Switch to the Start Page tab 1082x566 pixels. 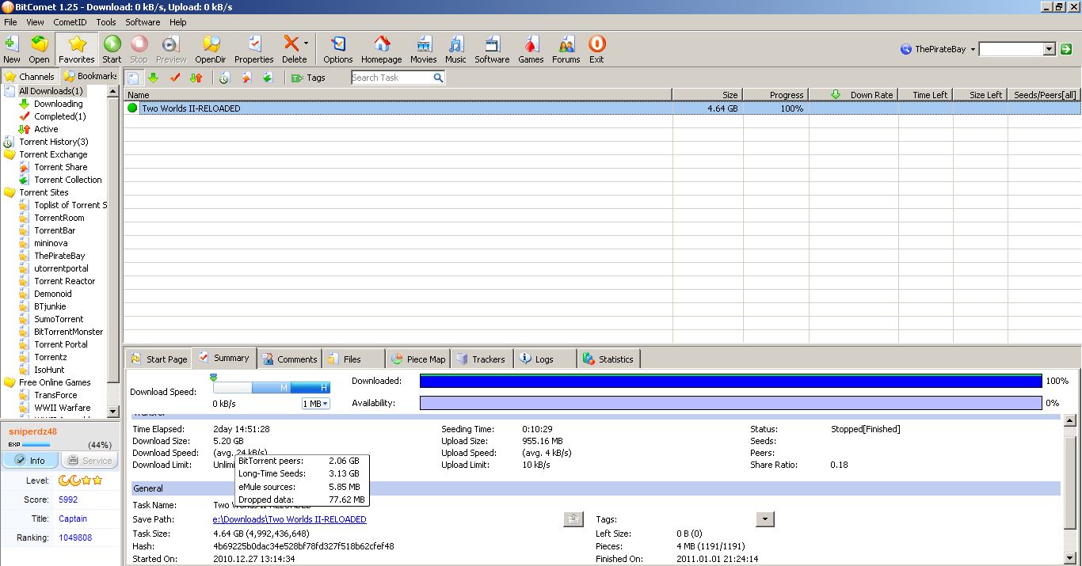(x=159, y=359)
